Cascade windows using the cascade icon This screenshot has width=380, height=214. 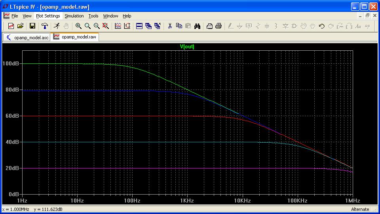(148, 26)
